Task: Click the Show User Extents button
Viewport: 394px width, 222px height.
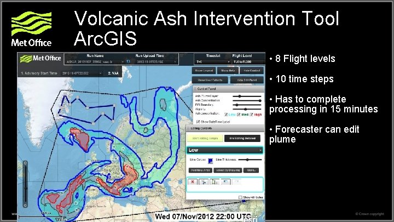Action: [210, 80]
